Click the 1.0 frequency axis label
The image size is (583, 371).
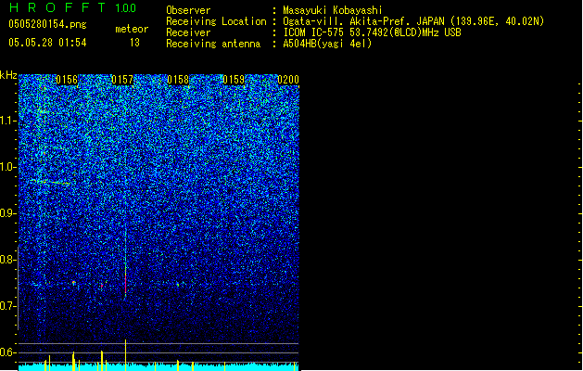pos(7,167)
